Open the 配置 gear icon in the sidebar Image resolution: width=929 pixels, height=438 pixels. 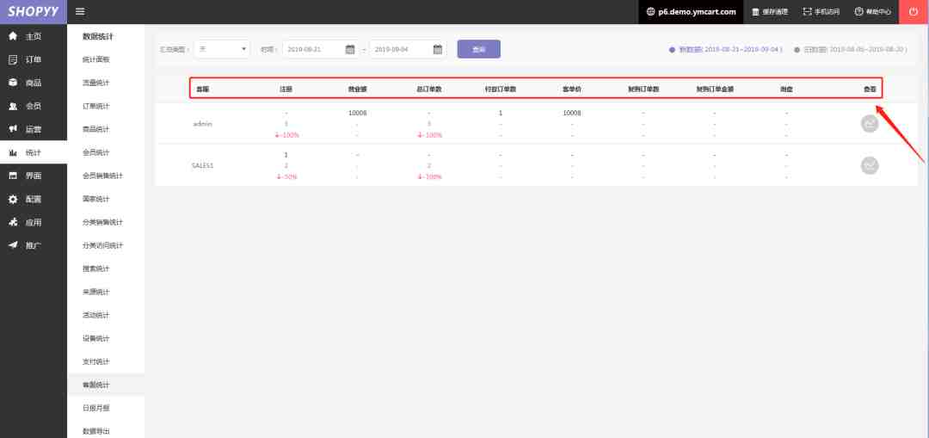tap(12, 199)
